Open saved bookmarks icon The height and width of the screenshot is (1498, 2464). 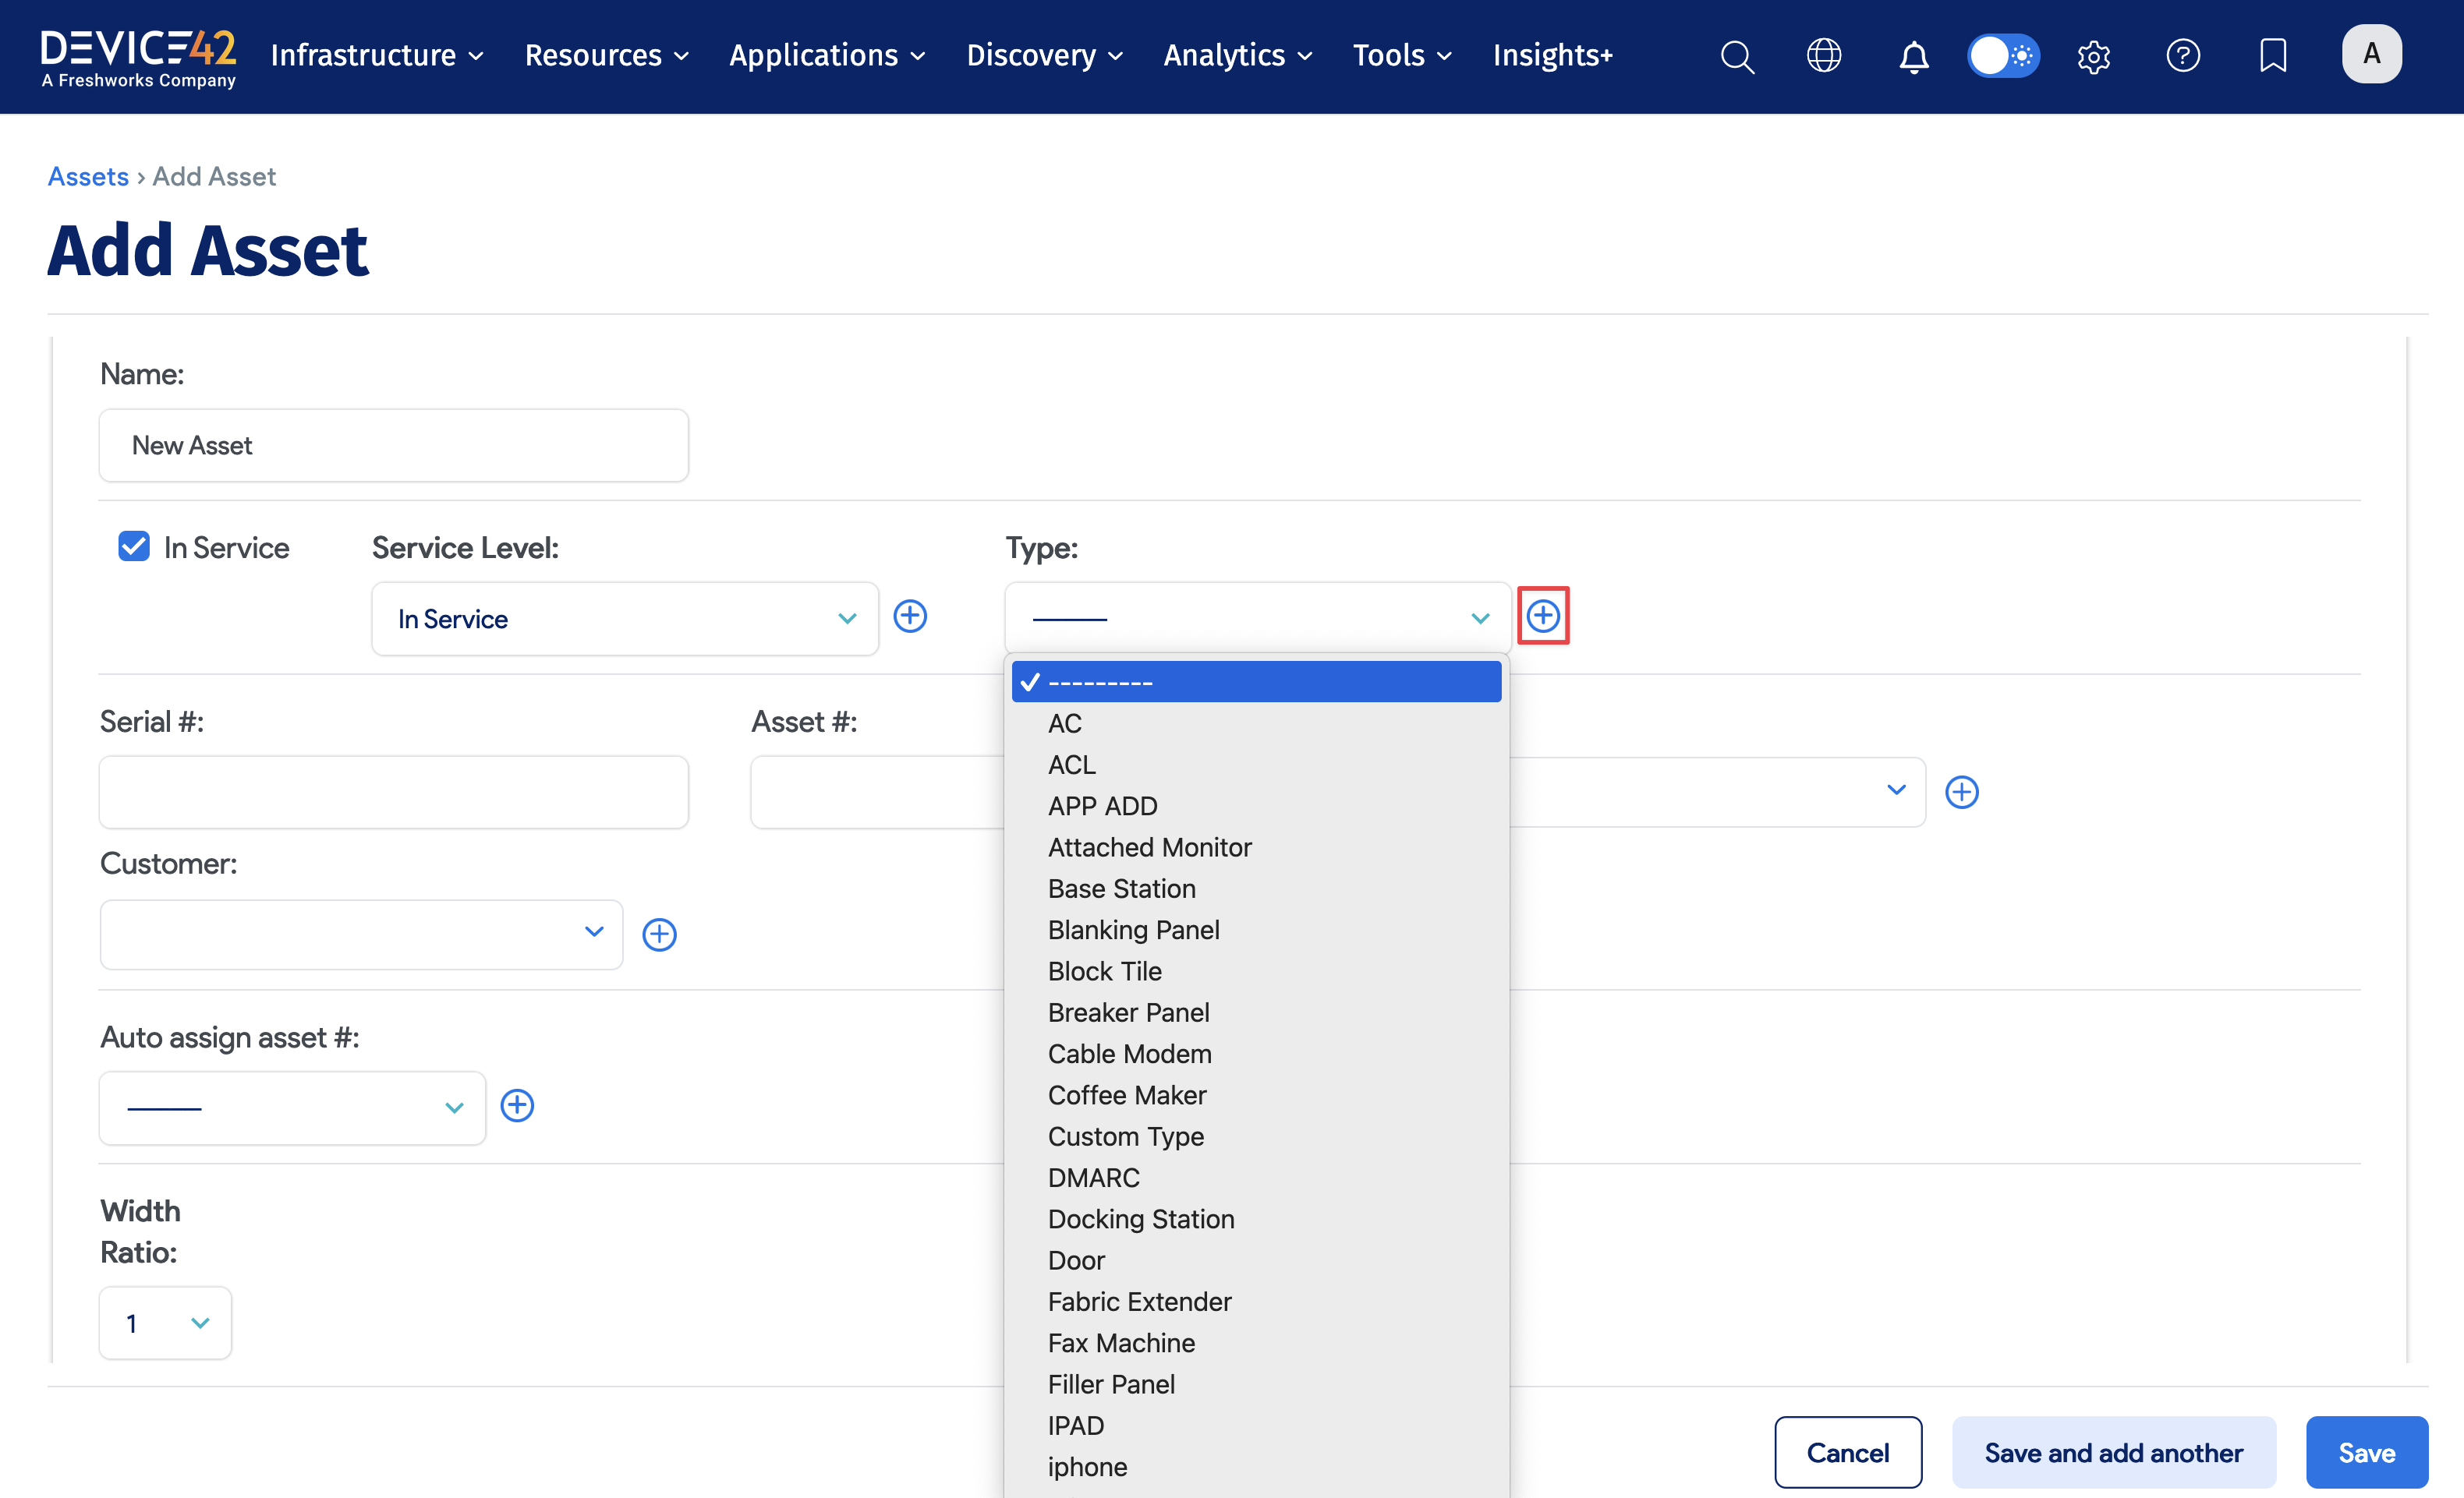[2272, 55]
